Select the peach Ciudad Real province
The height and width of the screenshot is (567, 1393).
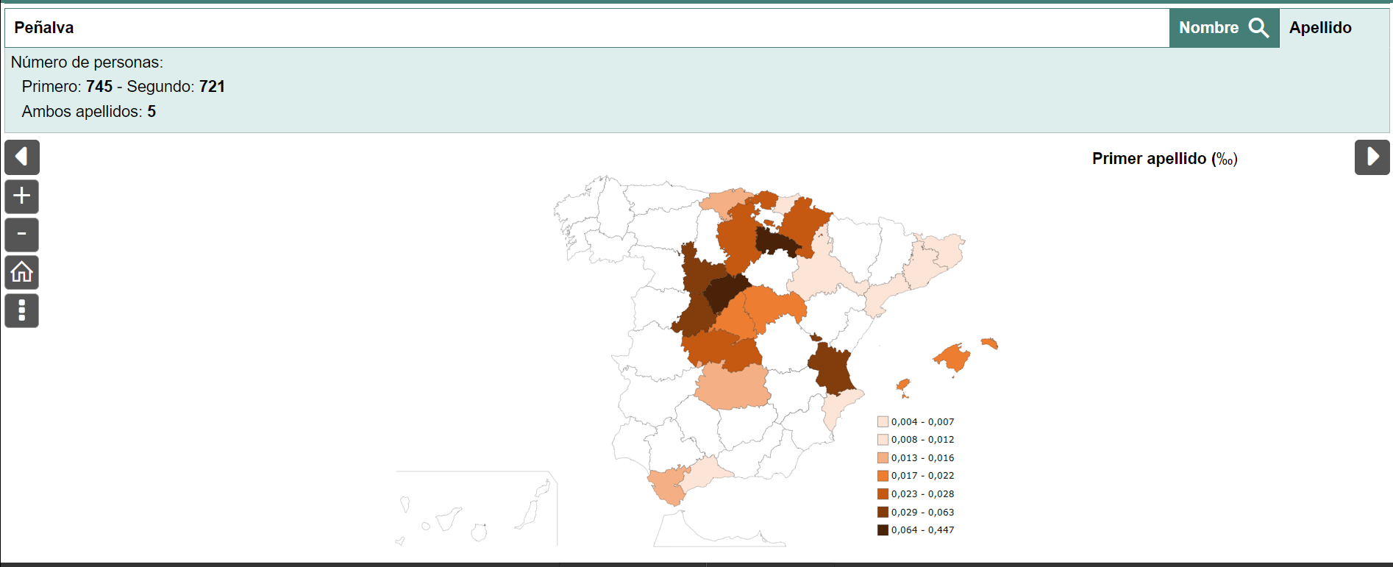pyautogui.click(x=733, y=388)
